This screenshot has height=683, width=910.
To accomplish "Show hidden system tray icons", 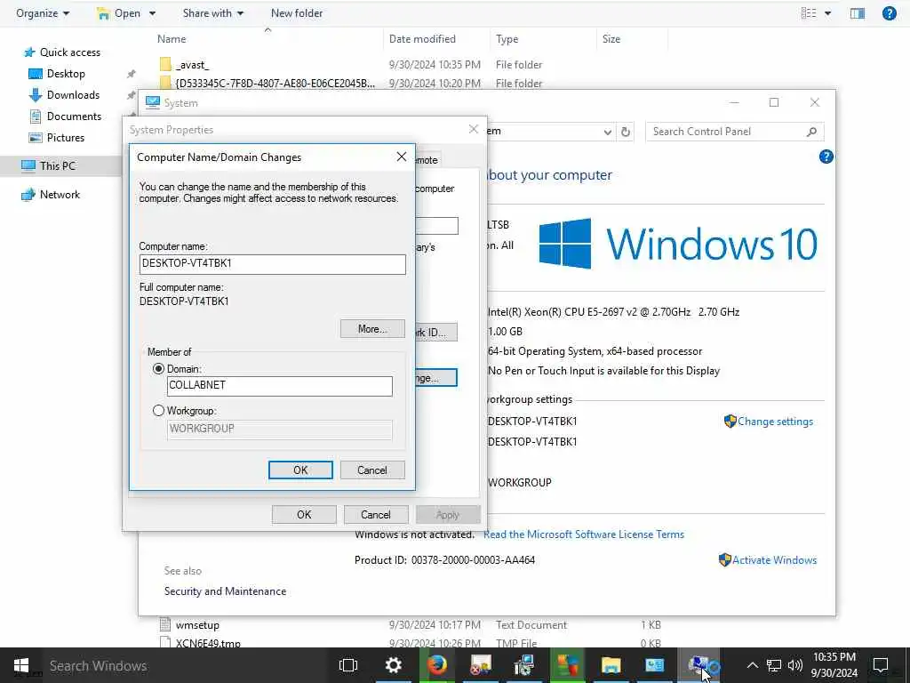I will 752,665.
